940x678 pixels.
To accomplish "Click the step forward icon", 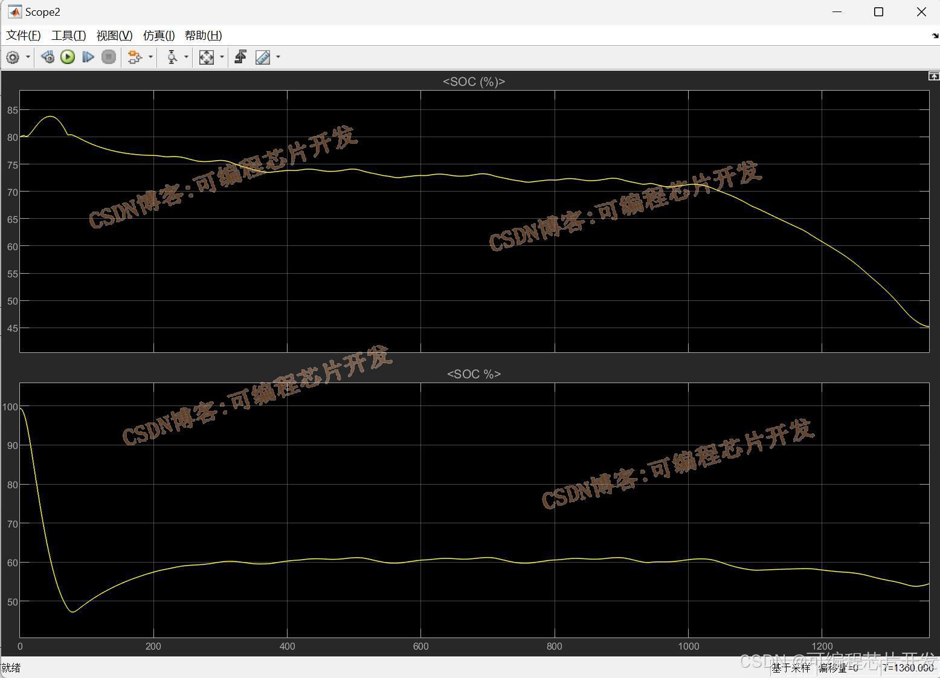I will click(x=88, y=57).
